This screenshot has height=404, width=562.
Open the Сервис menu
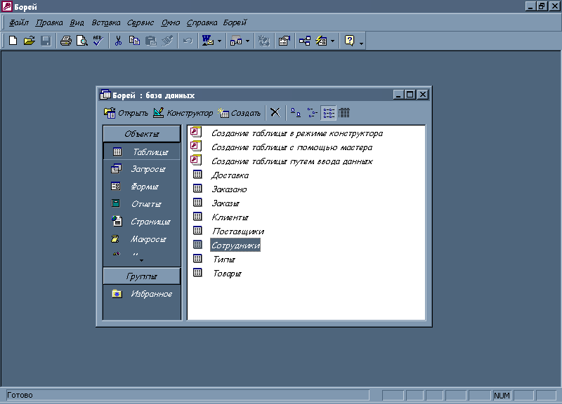click(140, 22)
